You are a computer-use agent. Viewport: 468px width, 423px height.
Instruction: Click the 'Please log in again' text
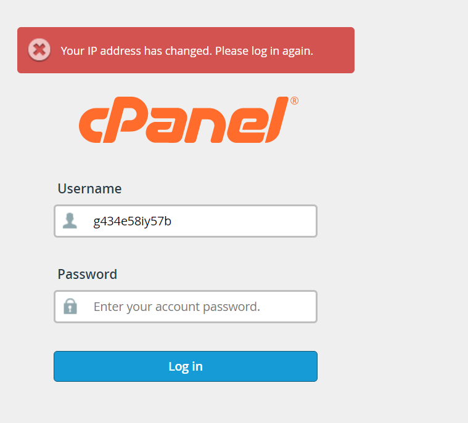point(265,50)
